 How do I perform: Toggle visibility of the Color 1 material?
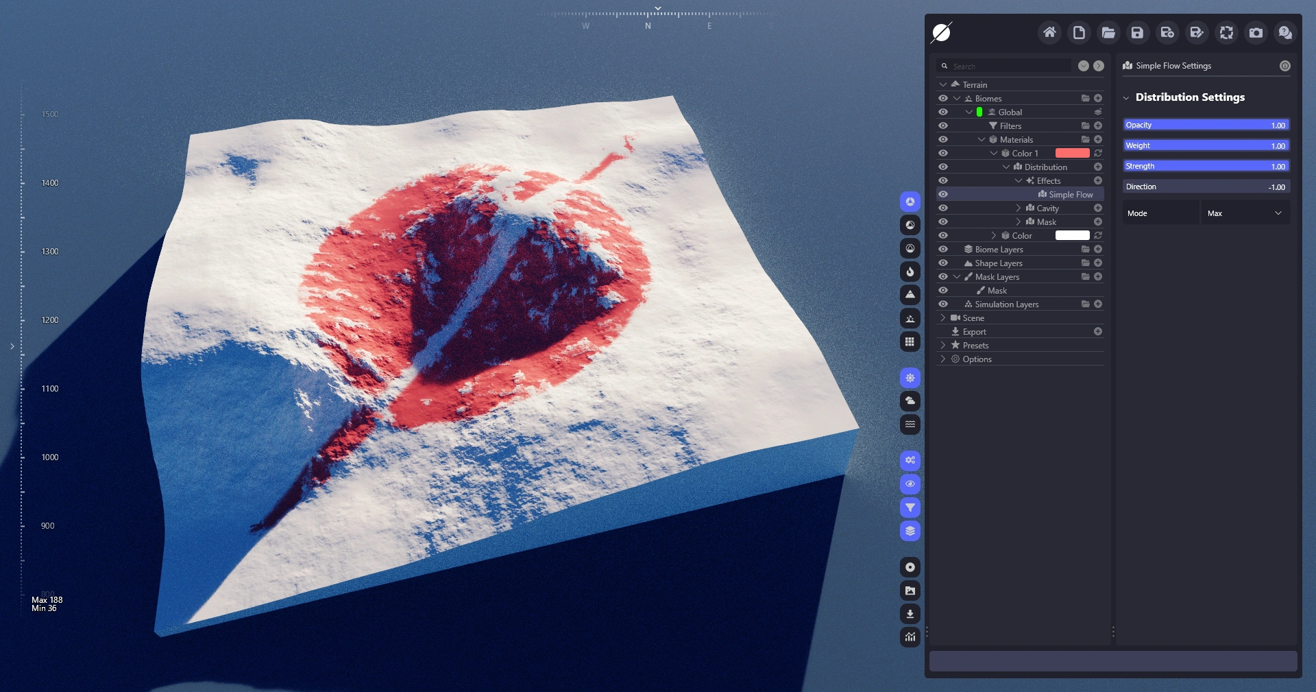(x=943, y=153)
